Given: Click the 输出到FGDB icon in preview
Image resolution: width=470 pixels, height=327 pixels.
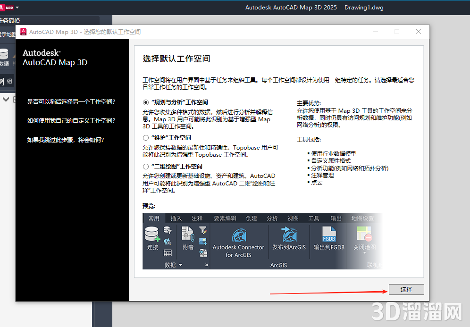Looking at the screenshot, I should point(329,234).
